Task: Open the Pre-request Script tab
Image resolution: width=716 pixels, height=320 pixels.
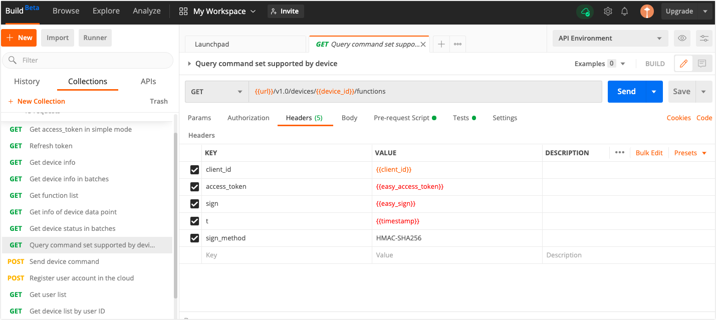Action: point(405,118)
